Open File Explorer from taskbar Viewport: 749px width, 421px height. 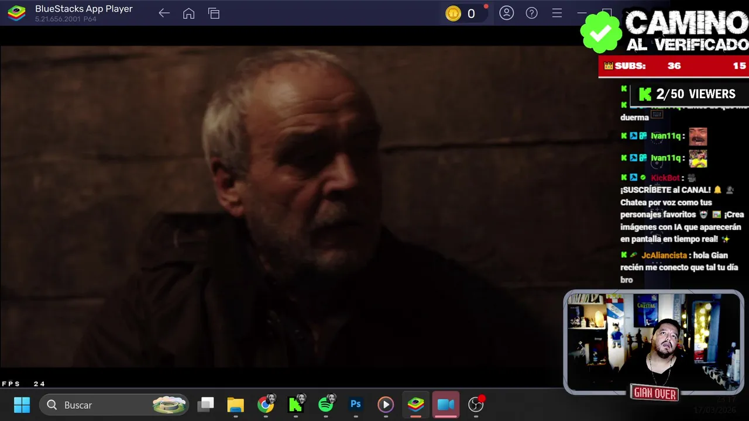tap(235, 405)
